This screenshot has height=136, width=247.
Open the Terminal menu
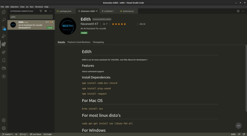(39, 7)
